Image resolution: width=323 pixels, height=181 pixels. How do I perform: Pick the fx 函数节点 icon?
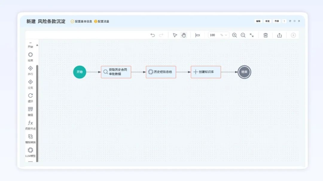30,123
